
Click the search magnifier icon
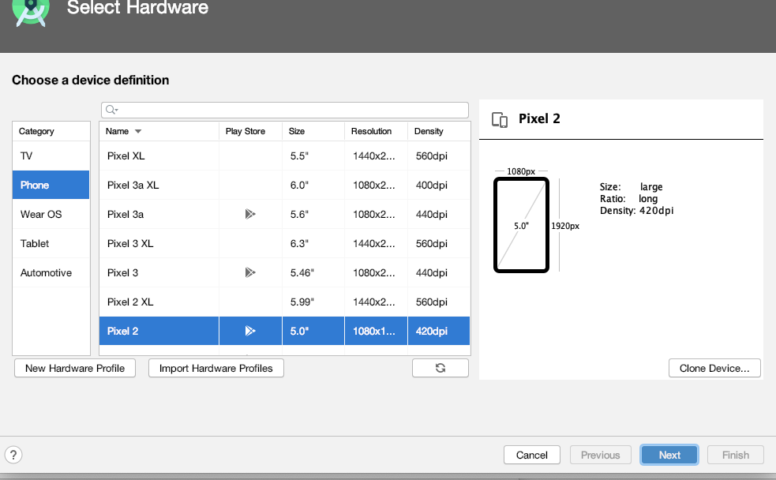[111, 110]
